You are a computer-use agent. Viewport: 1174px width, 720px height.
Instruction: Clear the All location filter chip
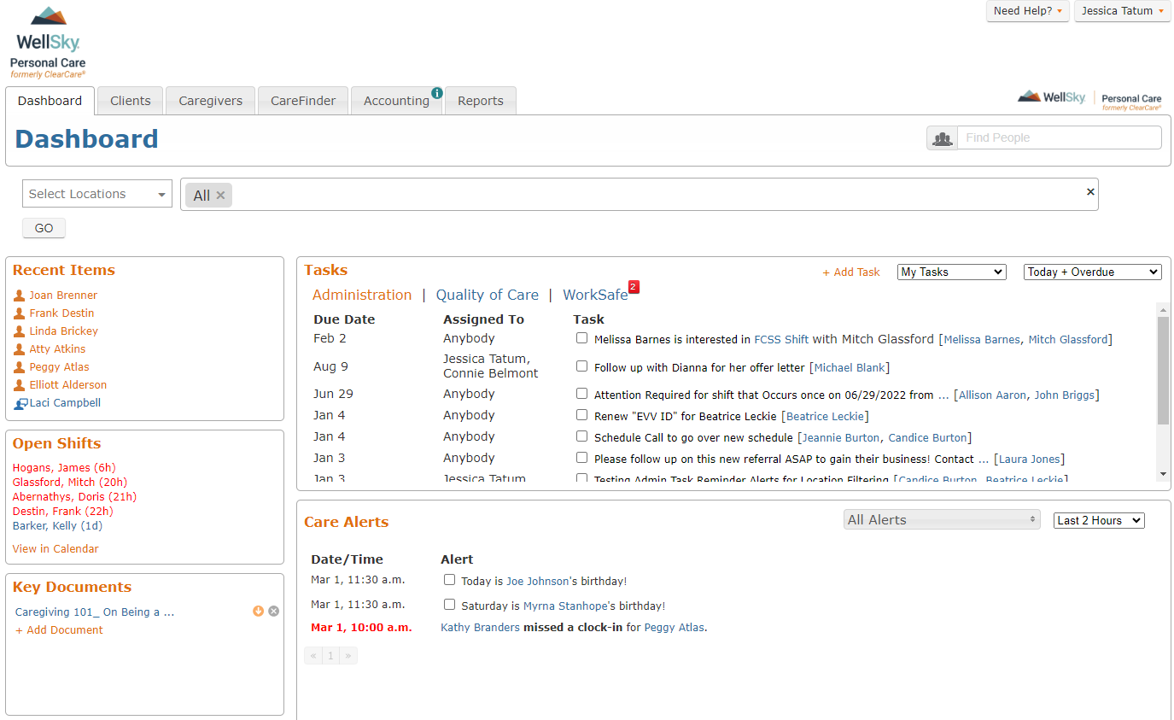coord(220,195)
